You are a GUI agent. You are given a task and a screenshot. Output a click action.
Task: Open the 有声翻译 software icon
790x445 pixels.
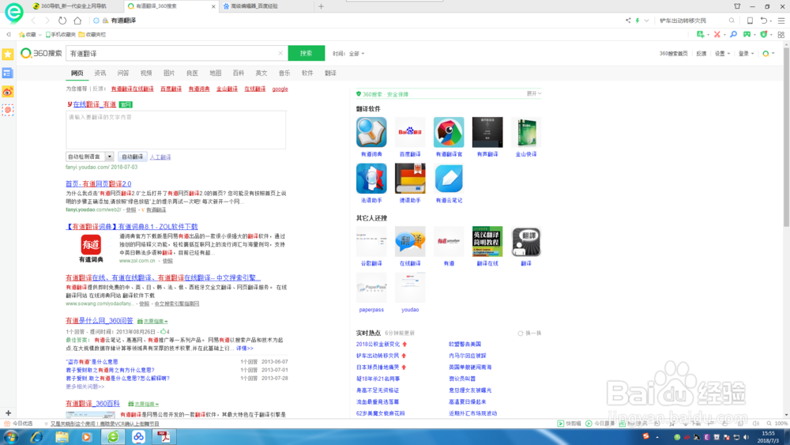coord(487,132)
